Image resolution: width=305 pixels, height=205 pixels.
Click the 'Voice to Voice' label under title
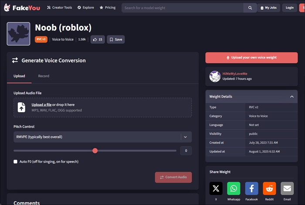coord(63,39)
